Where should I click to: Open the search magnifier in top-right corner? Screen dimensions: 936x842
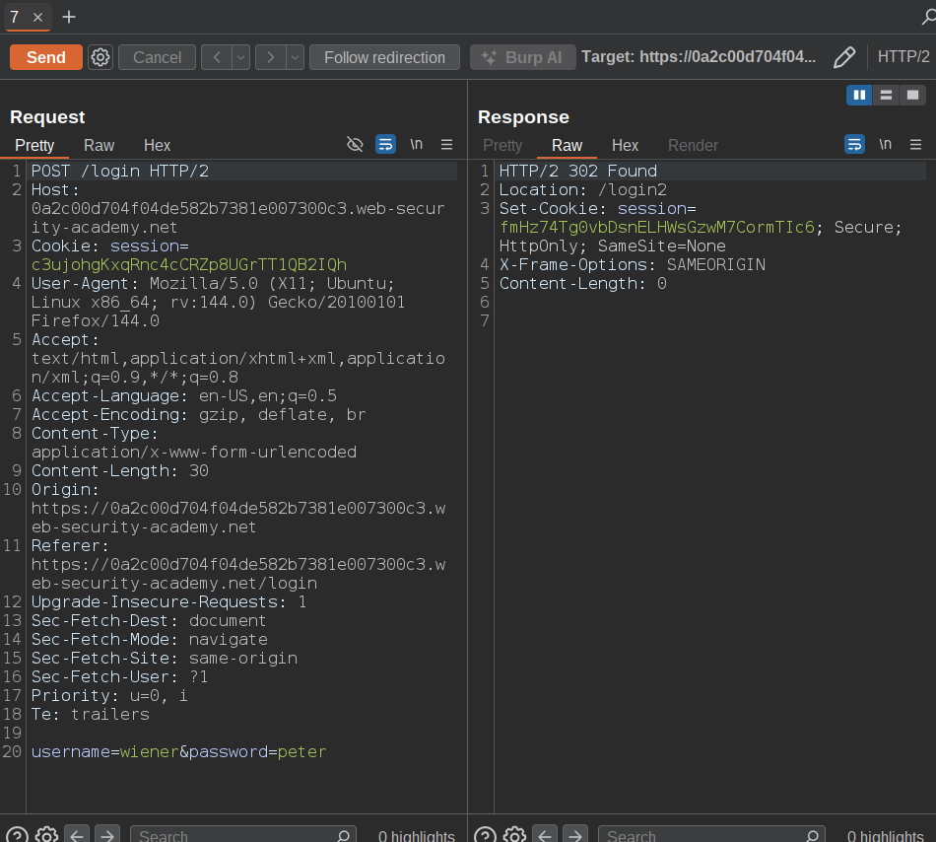pos(927,17)
